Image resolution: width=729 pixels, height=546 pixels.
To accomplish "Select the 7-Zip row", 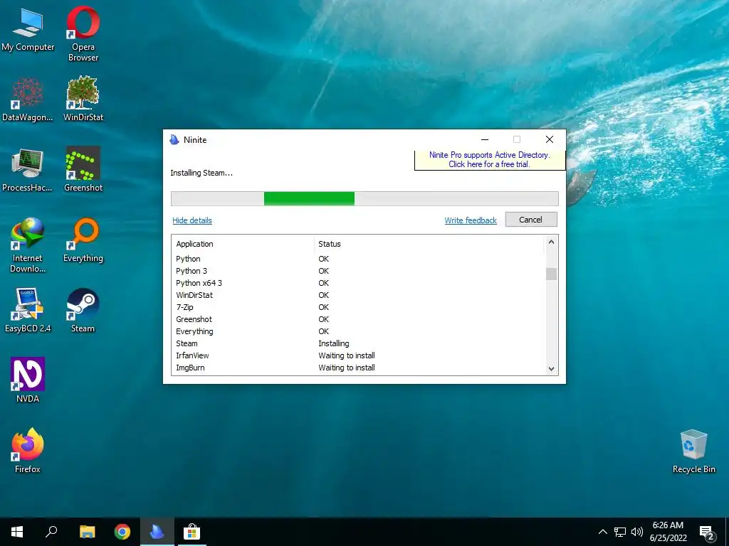I will 358,307.
